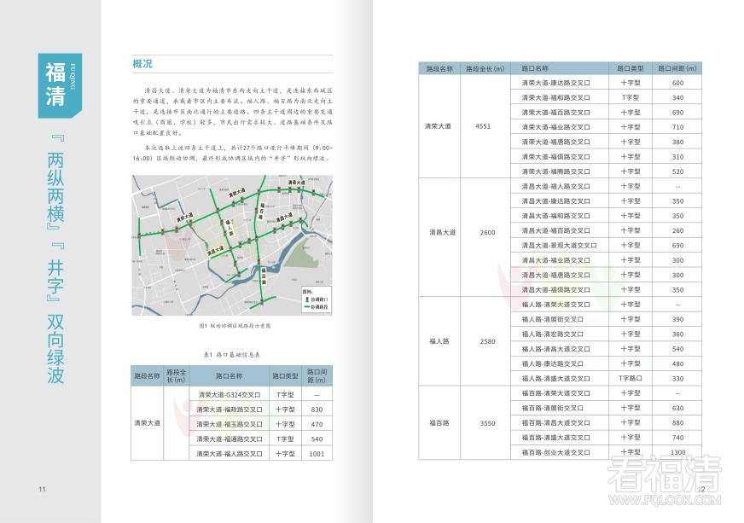The height and width of the screenshot is (523, 744).
Task: Click the 830 spacing value
Action: 317,410
